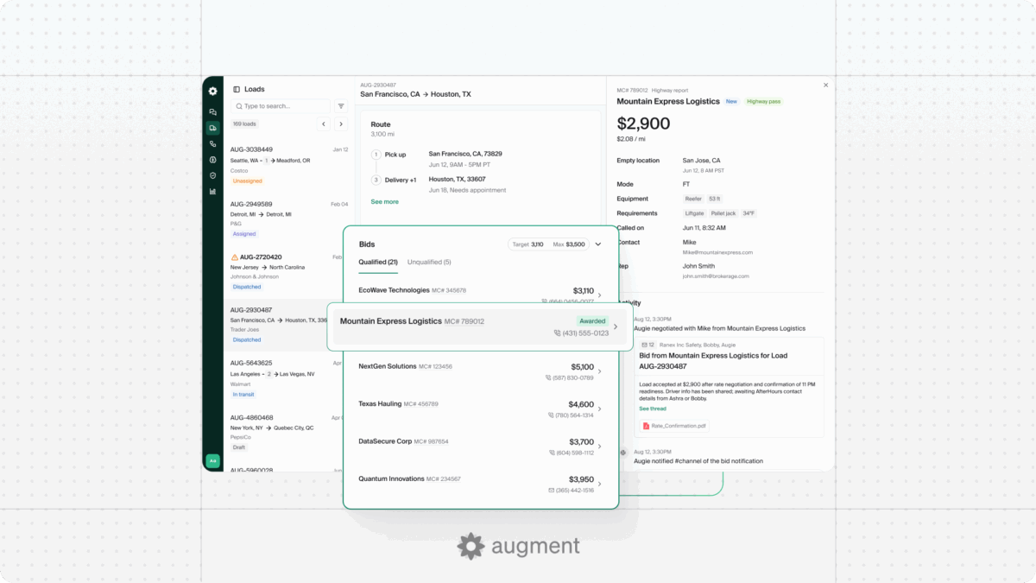
Task: Select the Loads truck icon in sidebar
Action: point(212,128)
